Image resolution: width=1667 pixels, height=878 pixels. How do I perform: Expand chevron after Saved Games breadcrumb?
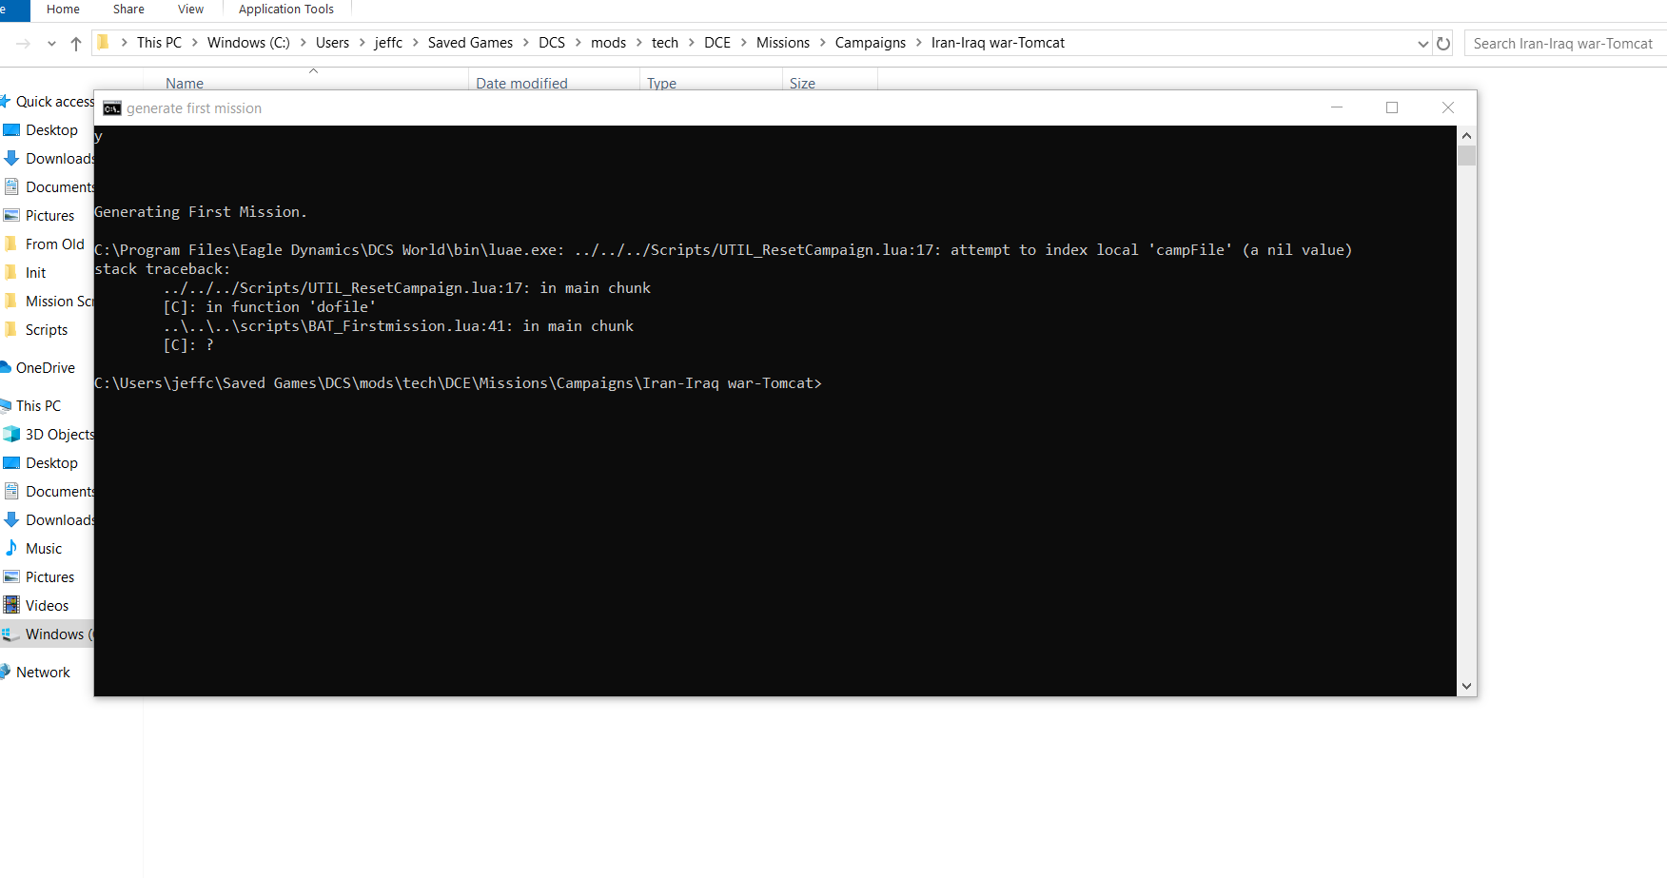pos(525,43)
